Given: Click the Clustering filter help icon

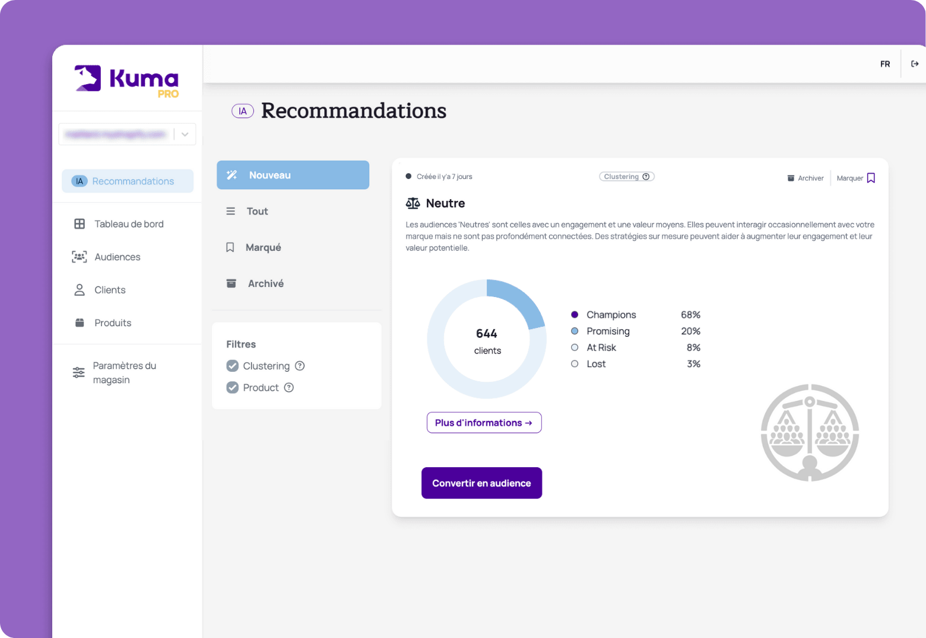Looking at the screenshot, I should tap(300, 366).
